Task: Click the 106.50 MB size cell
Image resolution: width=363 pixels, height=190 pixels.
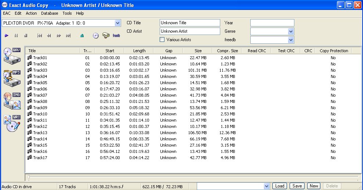Action: tap(197, 133)
